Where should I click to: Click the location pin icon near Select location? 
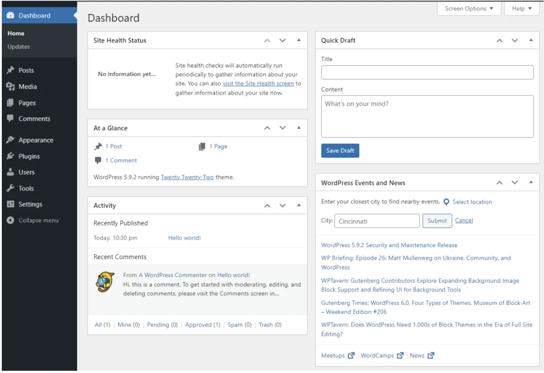pos(447,202)
